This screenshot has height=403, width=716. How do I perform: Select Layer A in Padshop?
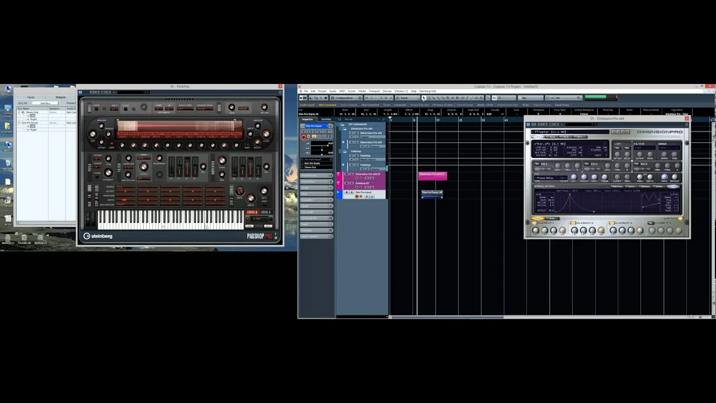coord(252,212)
